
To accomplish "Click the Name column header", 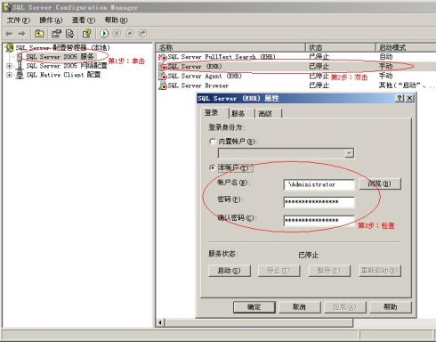I will pyautogui.click(x=230, y=47).
